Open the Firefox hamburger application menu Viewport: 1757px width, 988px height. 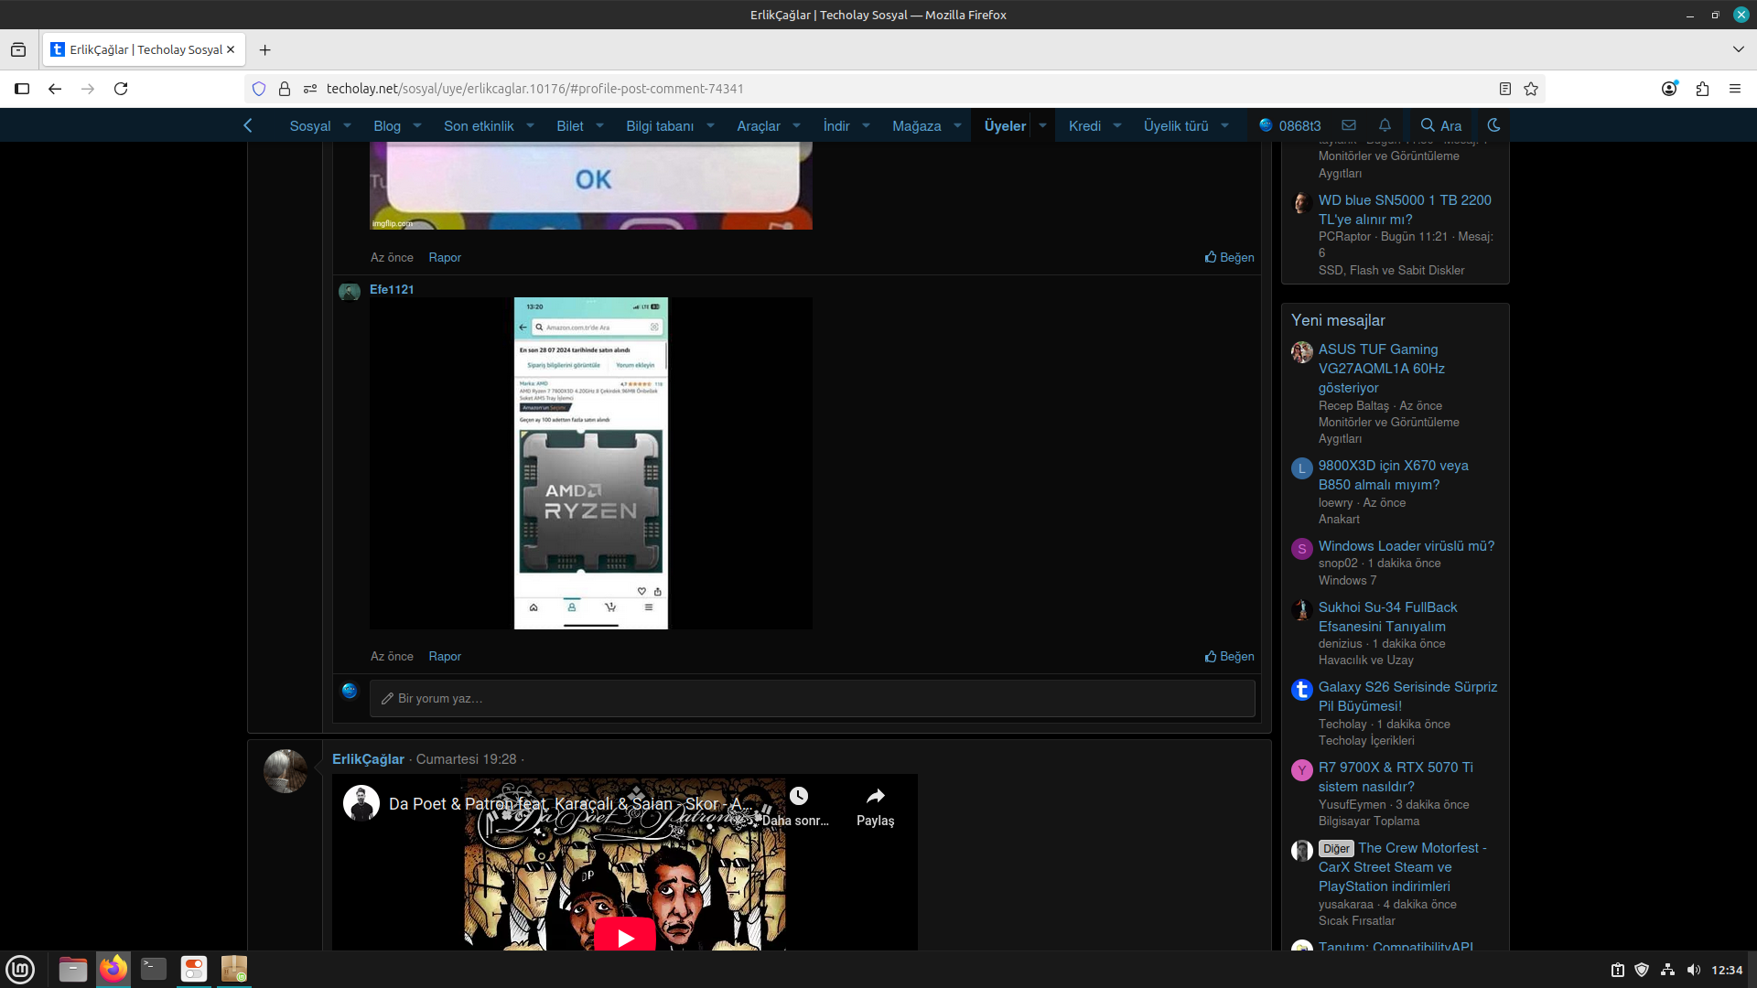(x=1735, y=89)
